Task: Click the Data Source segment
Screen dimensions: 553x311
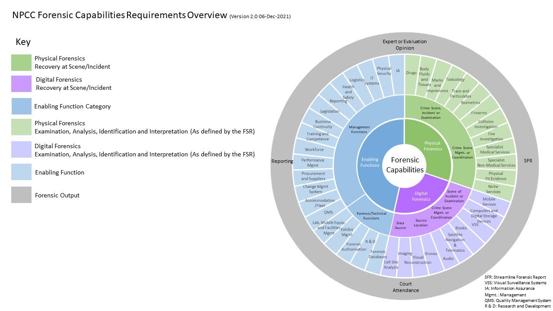Action: point(400,225)
